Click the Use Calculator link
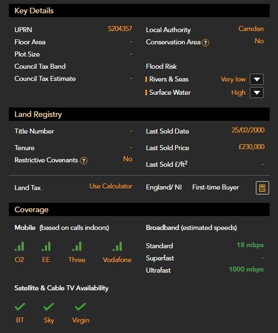The height and width of the screenshot is (333, 278). tap(111, 186)
